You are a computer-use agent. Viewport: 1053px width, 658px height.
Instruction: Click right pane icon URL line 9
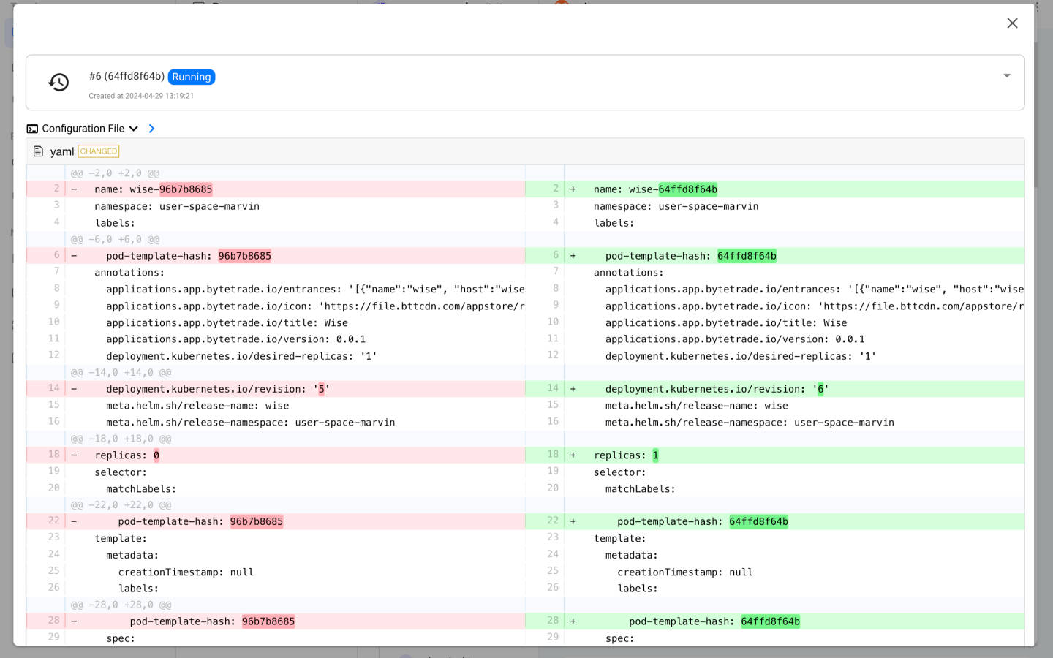click(x=775, y=306)
